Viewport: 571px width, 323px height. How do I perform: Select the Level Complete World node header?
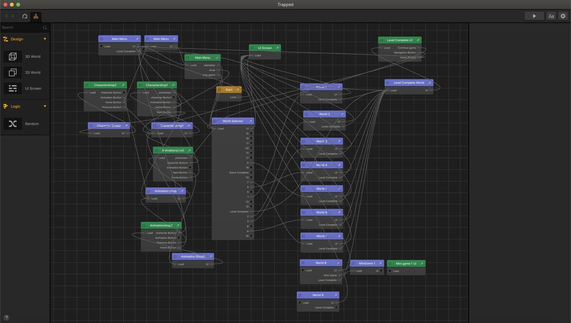click(x=409, y=83)
